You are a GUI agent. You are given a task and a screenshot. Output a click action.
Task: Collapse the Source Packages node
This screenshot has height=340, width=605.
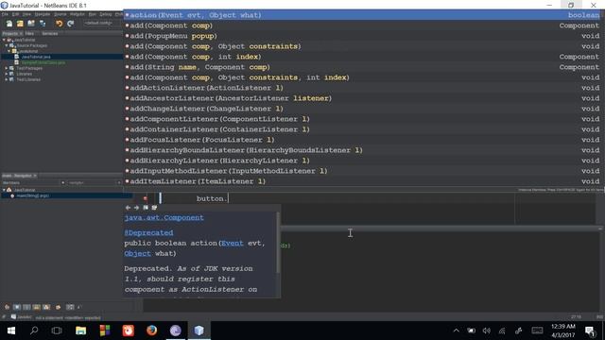point(7,45)
